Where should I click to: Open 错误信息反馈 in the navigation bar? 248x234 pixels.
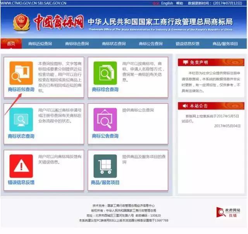click(x=188, y=44)
